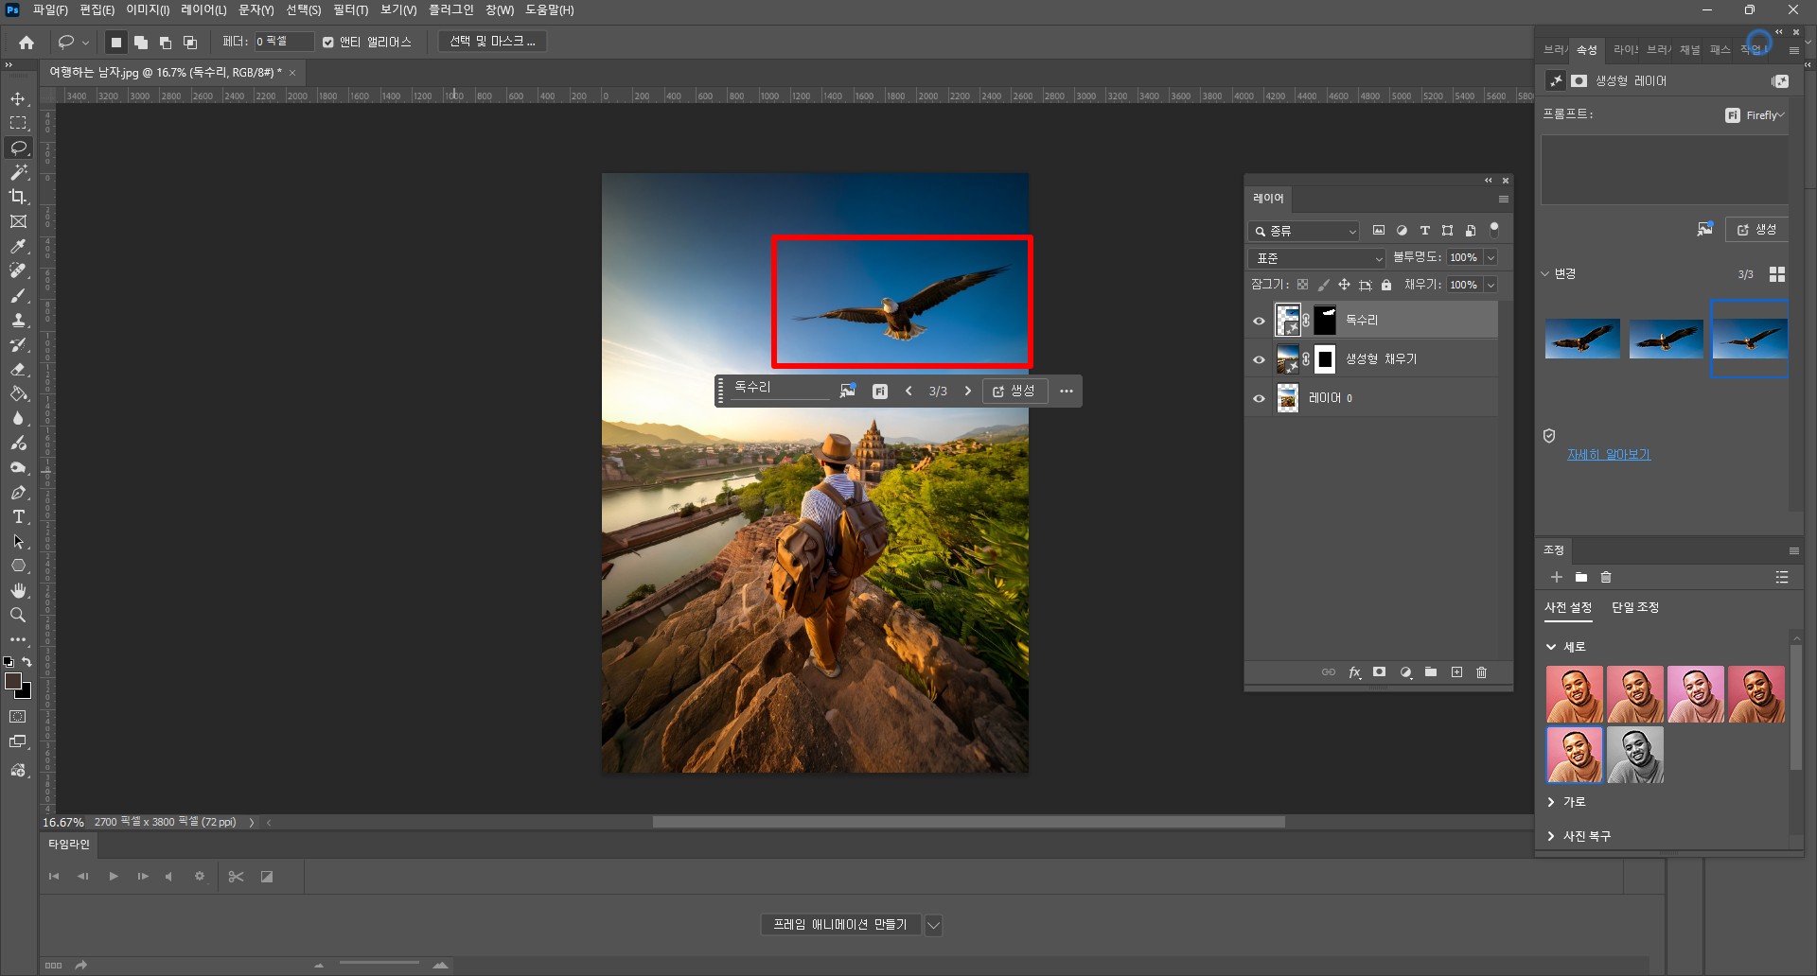Open the 자세히 알아보기 link

(x=1608, y=455)
